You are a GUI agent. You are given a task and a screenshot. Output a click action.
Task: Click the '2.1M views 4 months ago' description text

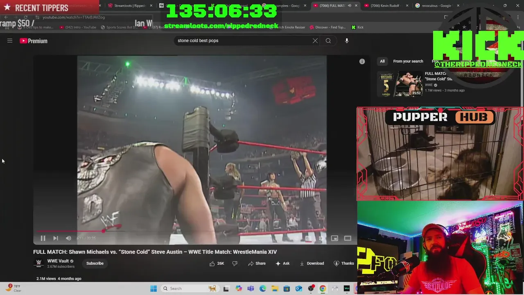(59, 279)
